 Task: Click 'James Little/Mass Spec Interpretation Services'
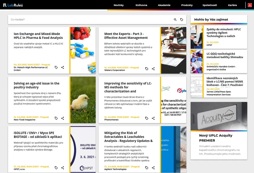219,93
